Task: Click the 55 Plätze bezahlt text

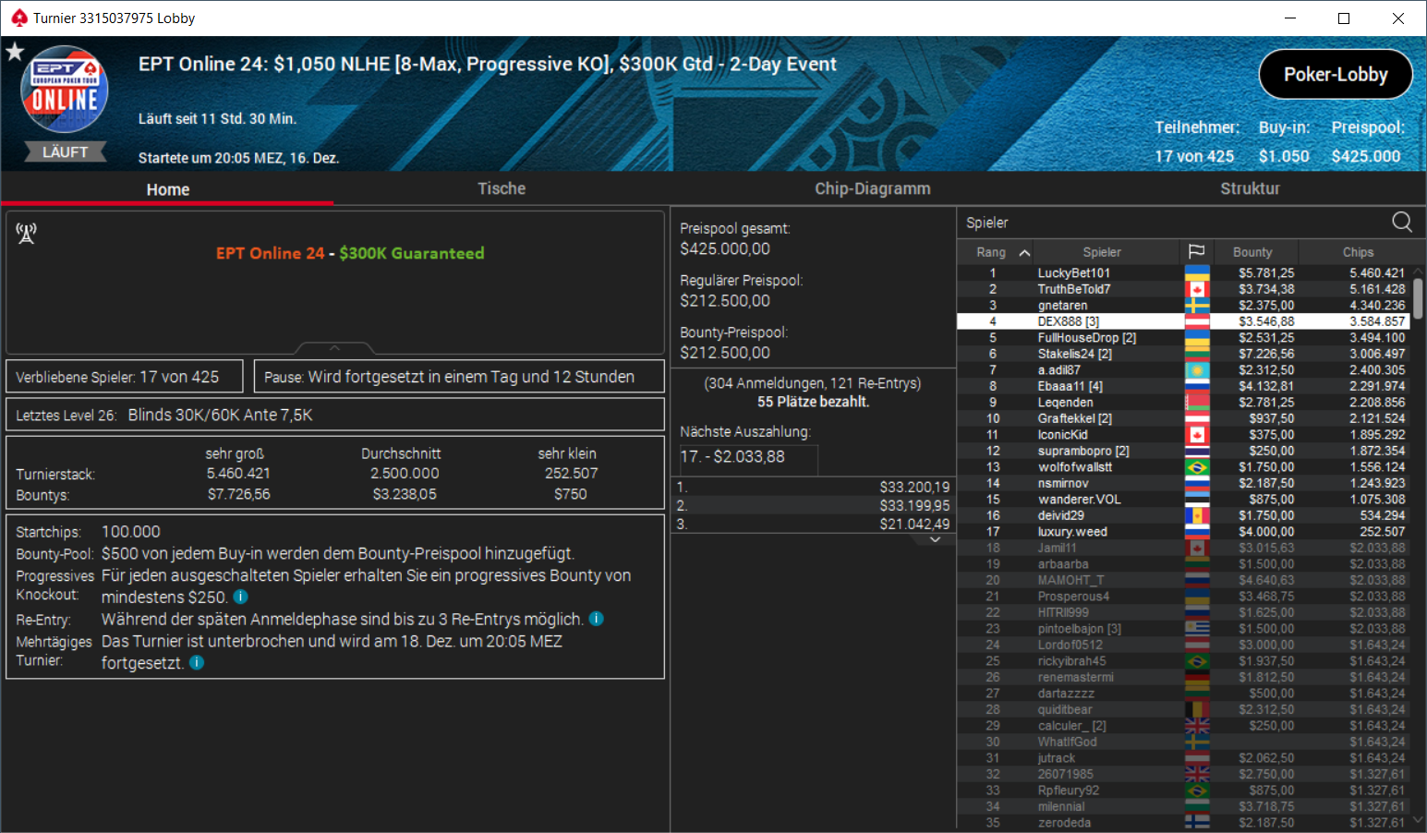Action: (813, 402)
